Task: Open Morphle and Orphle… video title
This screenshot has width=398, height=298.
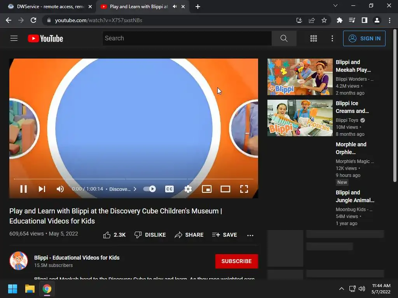Action: [x=351, y=148]
